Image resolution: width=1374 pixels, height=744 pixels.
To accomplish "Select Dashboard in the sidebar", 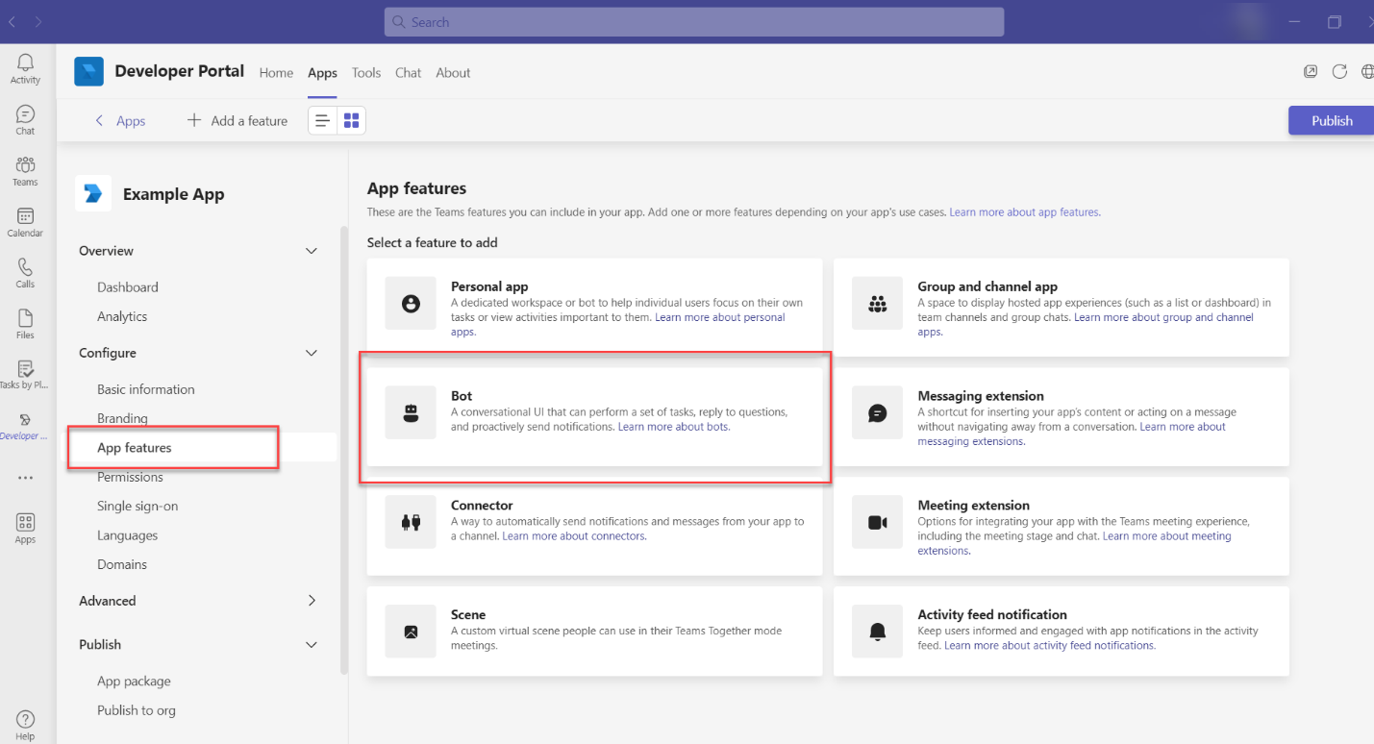I will coord(128,287).
